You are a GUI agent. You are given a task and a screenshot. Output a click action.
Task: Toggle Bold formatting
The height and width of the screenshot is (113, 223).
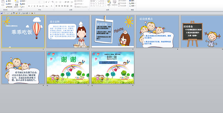coord(29,6)
